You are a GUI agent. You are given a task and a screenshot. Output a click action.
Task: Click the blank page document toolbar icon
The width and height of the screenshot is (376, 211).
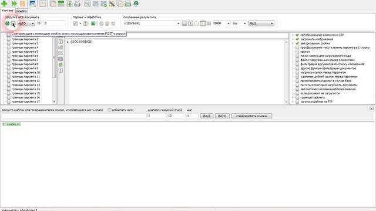tap(53, 4)
